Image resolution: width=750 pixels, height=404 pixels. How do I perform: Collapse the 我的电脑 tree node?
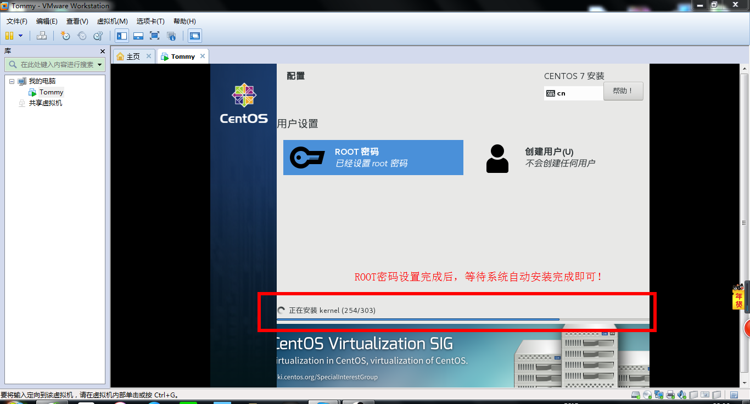(12, 81)
